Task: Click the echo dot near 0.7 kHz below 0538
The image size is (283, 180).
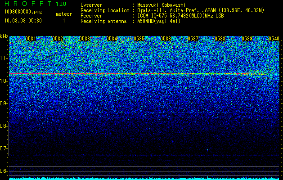Action: pyautogui.click(x=207, y=149)
